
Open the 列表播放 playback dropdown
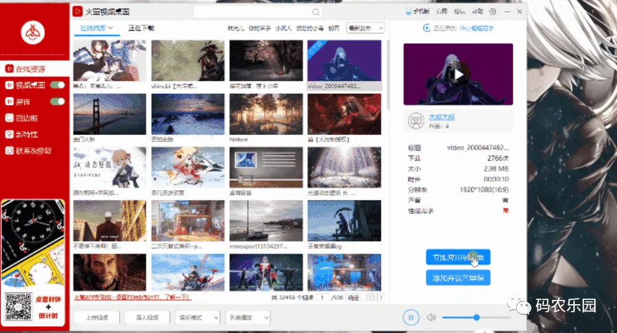click(248, 318)
